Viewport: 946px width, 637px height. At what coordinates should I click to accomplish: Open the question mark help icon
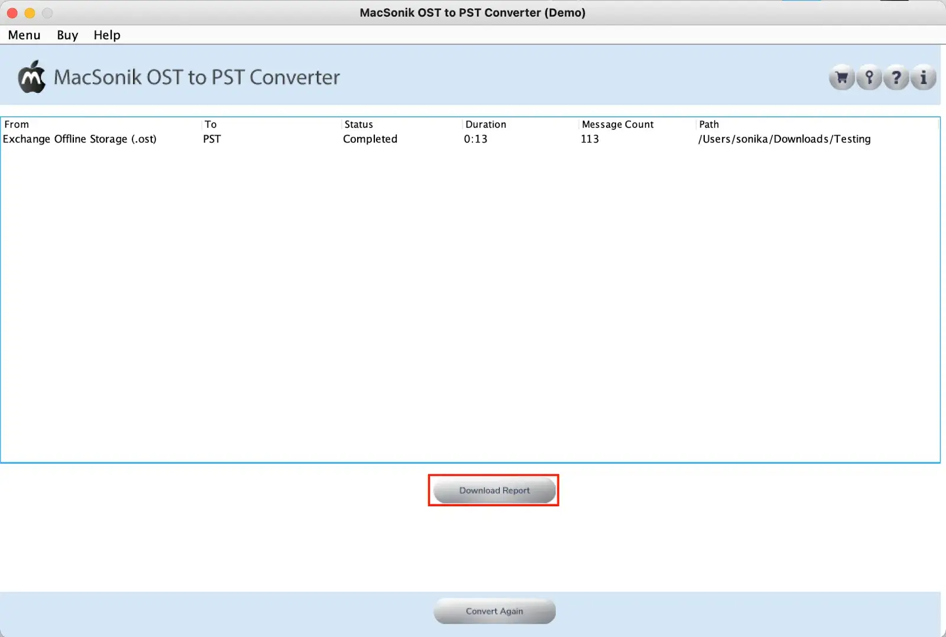click(x=896, y=77)
